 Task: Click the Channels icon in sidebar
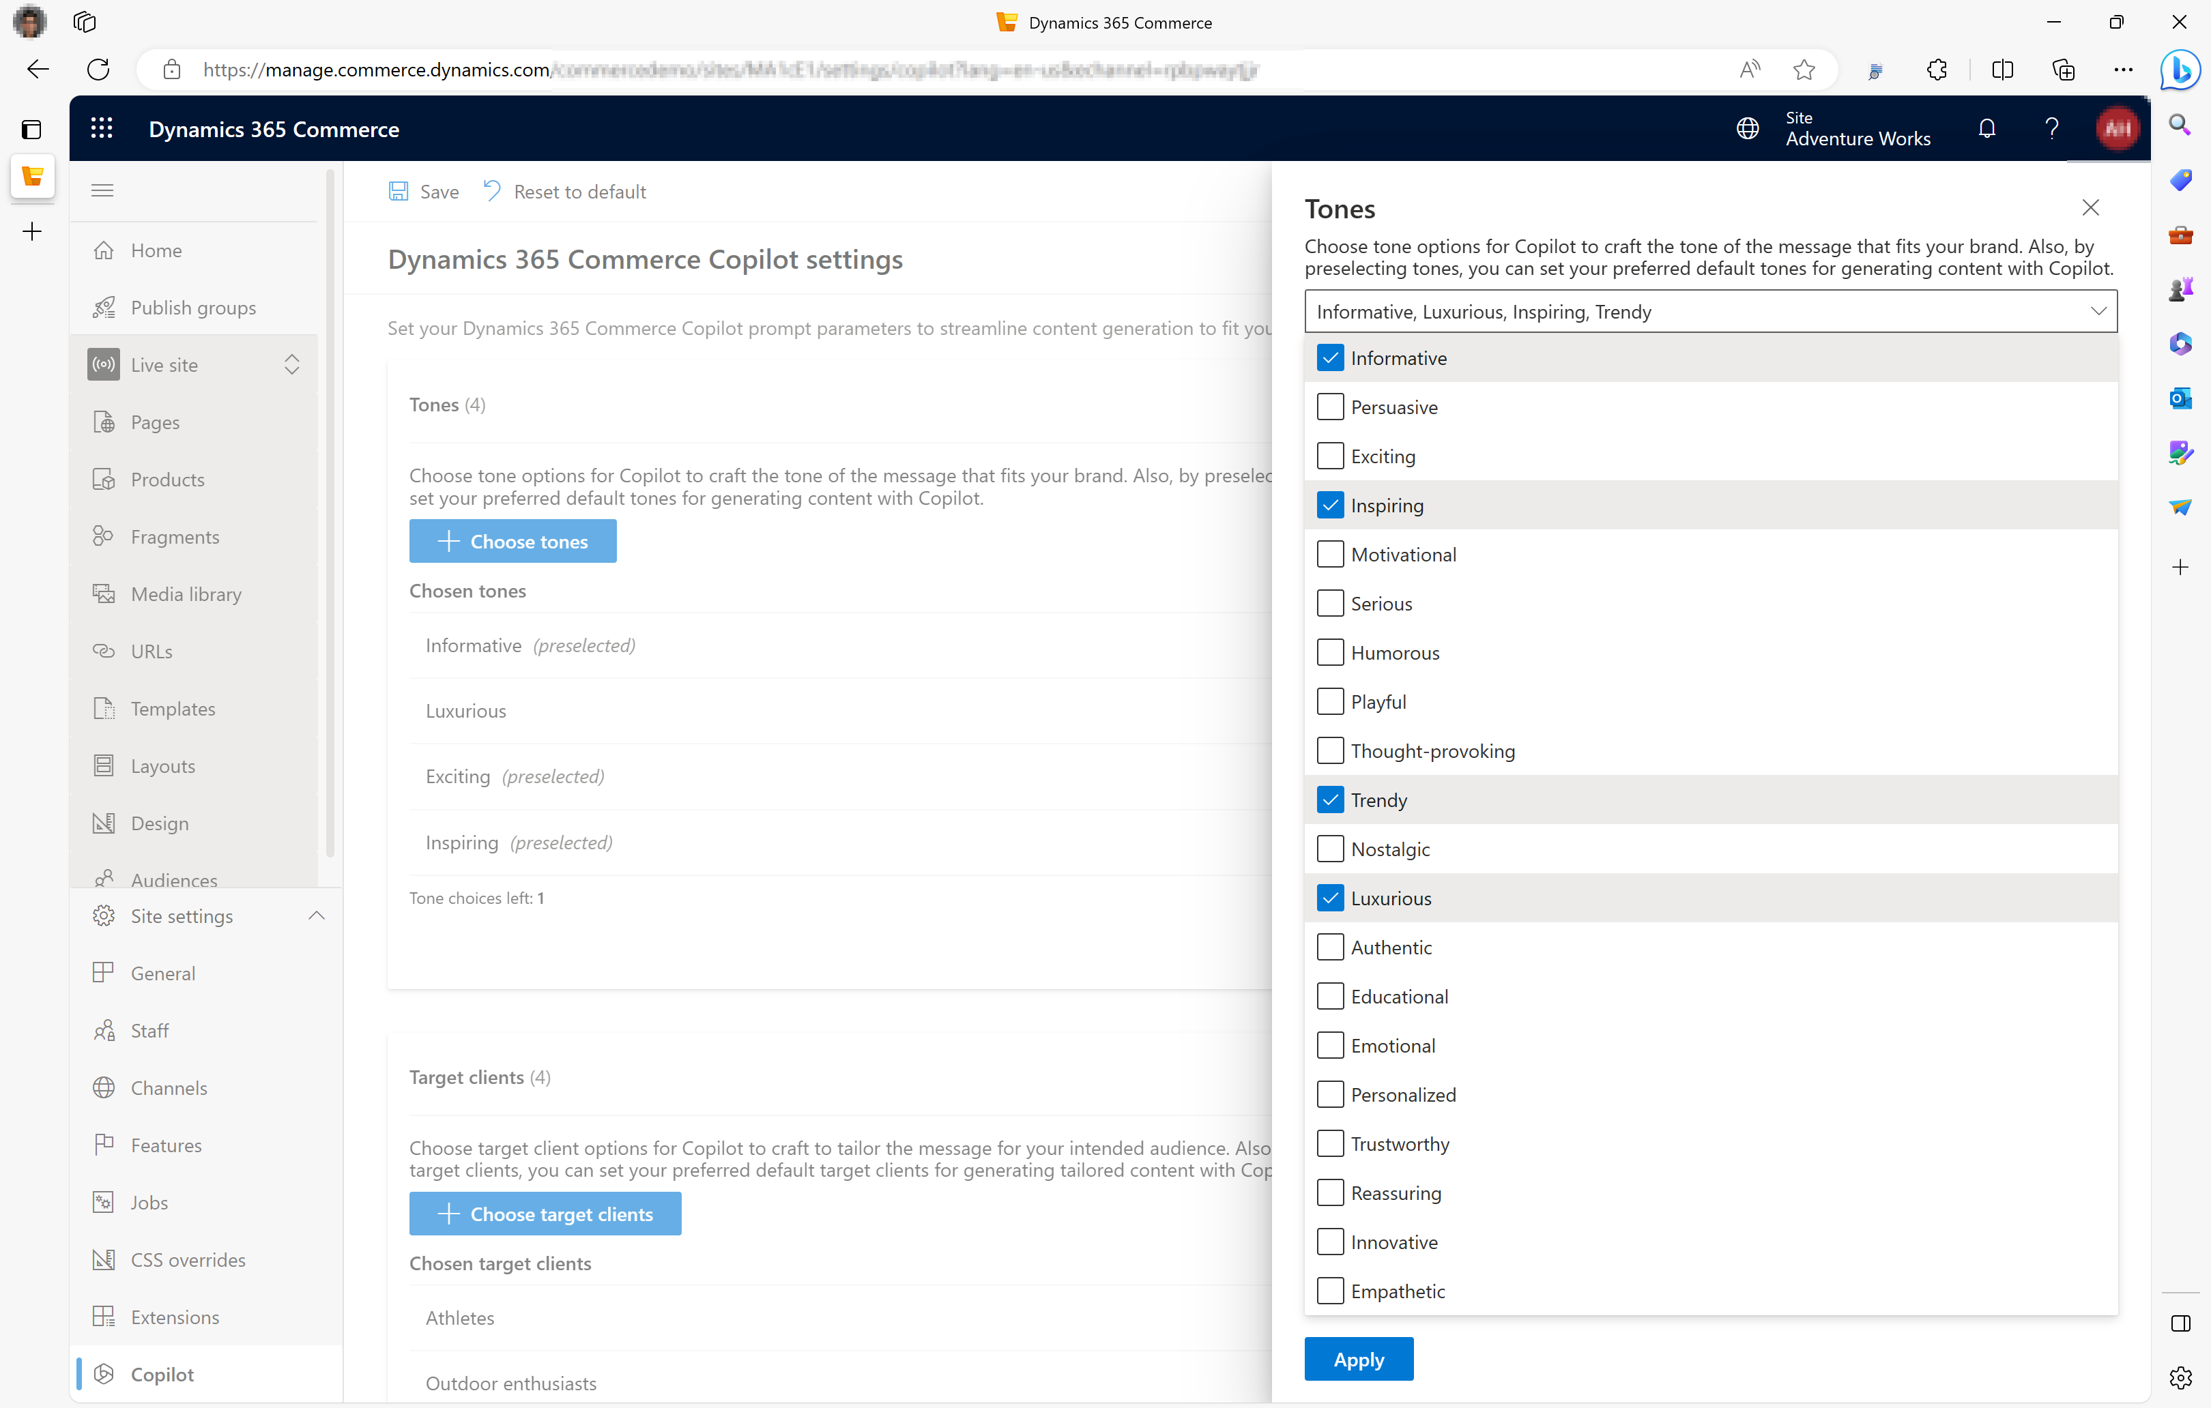pos(106,1087)
